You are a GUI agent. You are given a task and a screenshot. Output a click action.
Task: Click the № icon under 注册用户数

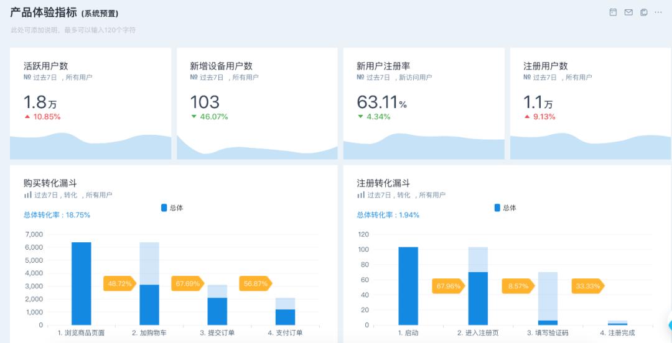pyautogui.click(x=527, y=78)
